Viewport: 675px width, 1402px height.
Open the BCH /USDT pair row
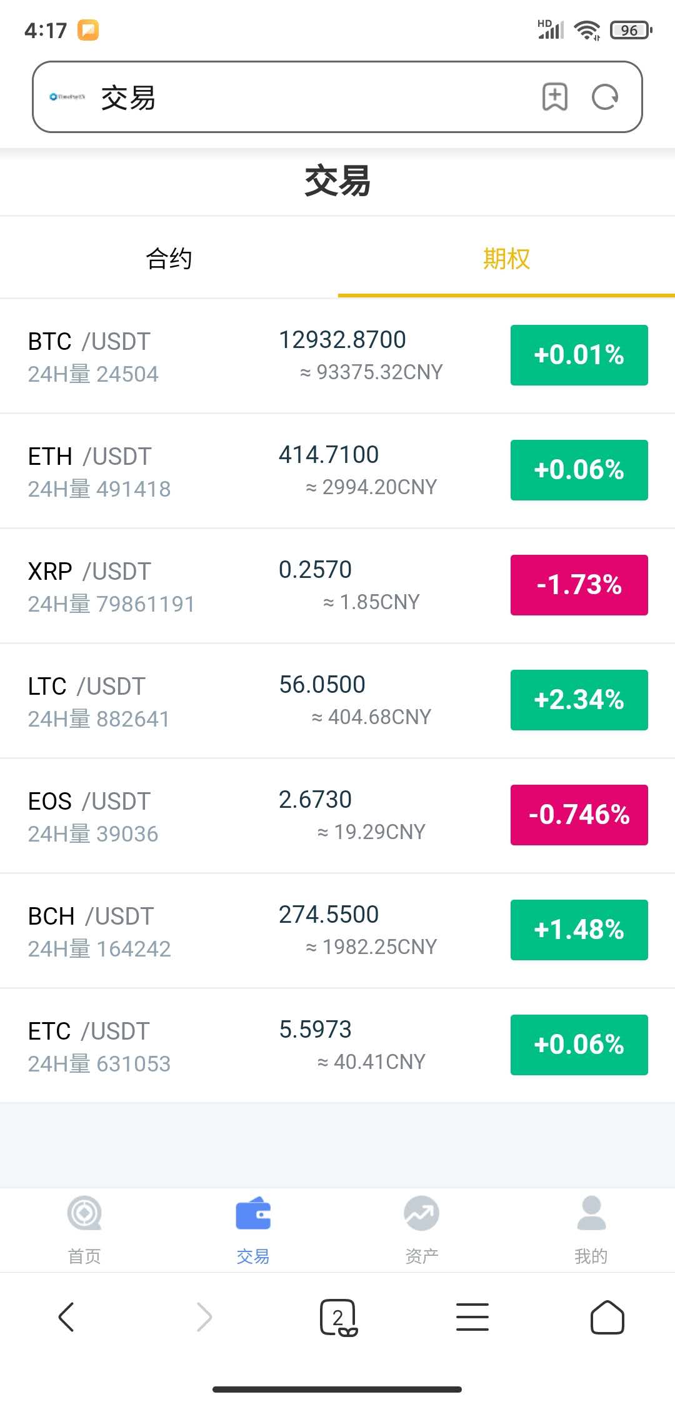[x=337, y=931]
